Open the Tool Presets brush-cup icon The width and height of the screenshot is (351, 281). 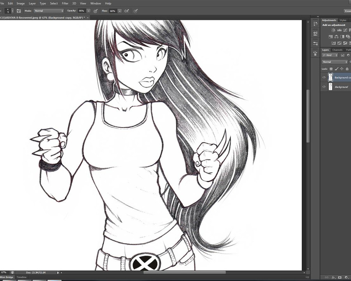tap(316, 53)
